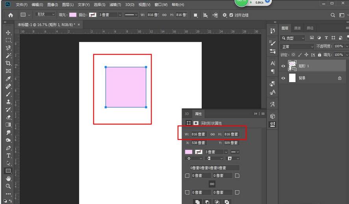The height and width of the screenshot is (204, 349).
Task: Expand the 正常 blend mode dropdown
Action: 297,46
